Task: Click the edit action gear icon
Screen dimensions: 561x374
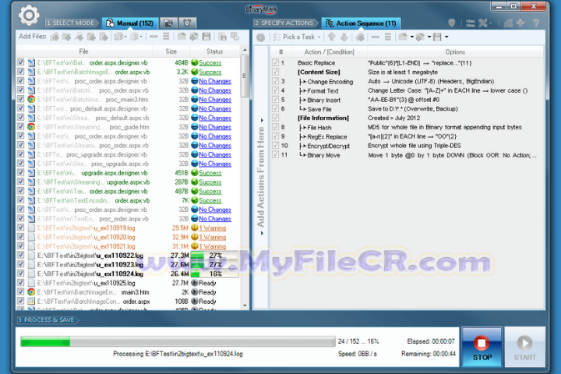Action: tap(360, 37)
